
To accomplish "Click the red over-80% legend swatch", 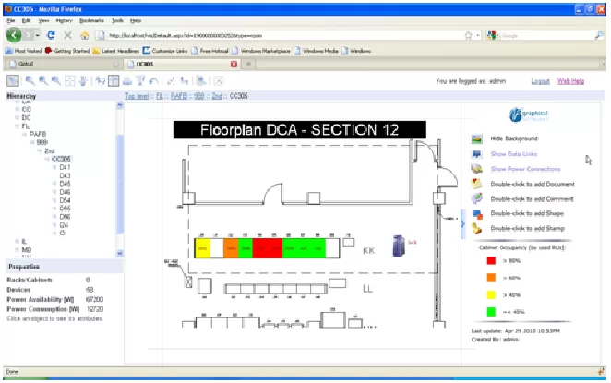I will click(491, 260).
